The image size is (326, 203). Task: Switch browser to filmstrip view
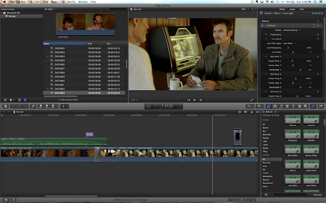tap(19, 100)
